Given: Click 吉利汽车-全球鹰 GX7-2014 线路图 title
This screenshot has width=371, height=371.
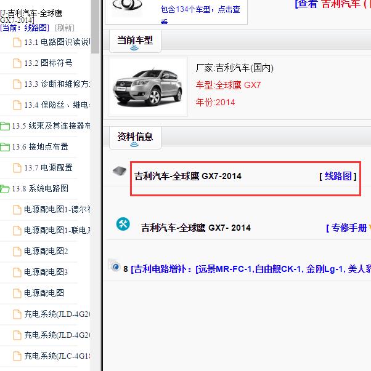Looking at the screenshot, I should (188, 177).
